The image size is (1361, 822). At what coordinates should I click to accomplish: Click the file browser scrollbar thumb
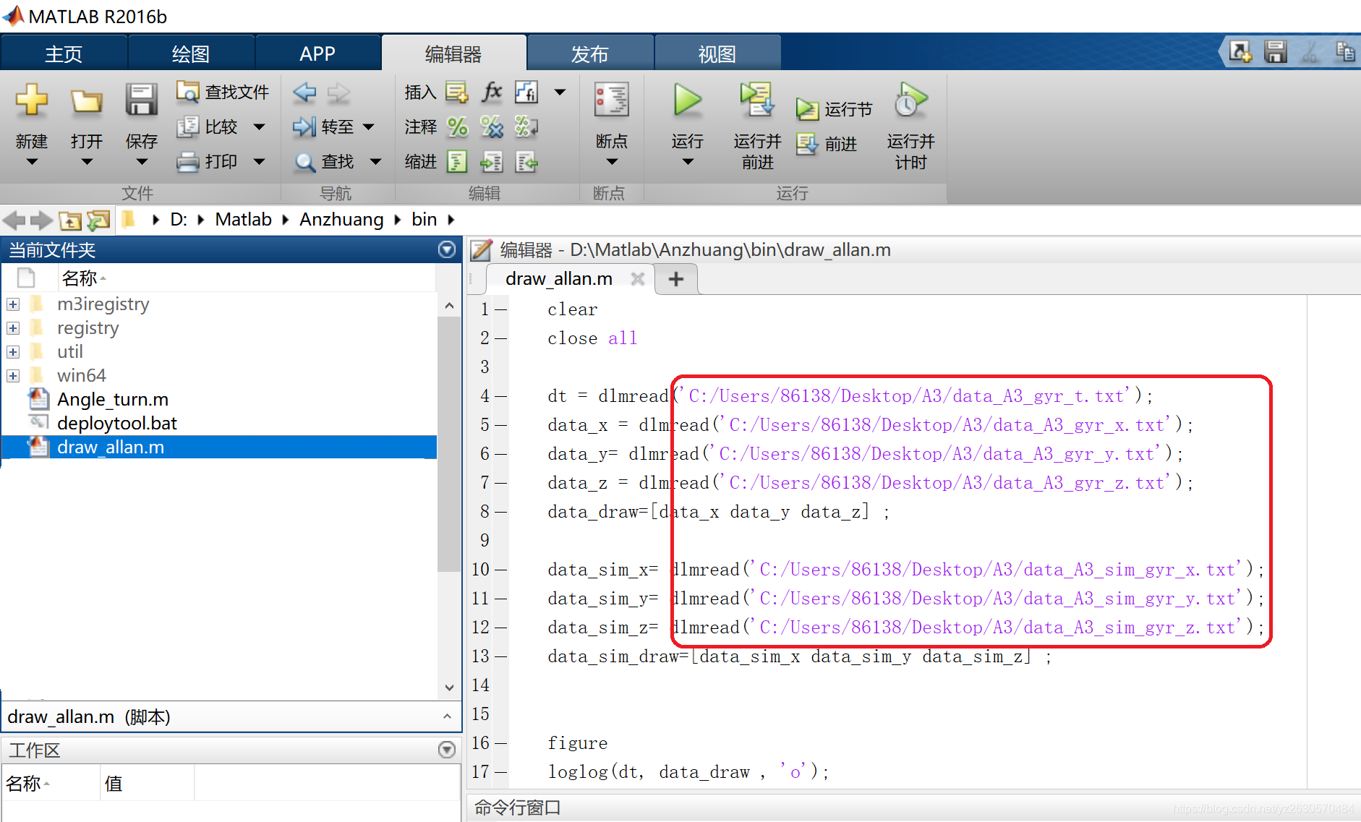(x=449, y=443)
